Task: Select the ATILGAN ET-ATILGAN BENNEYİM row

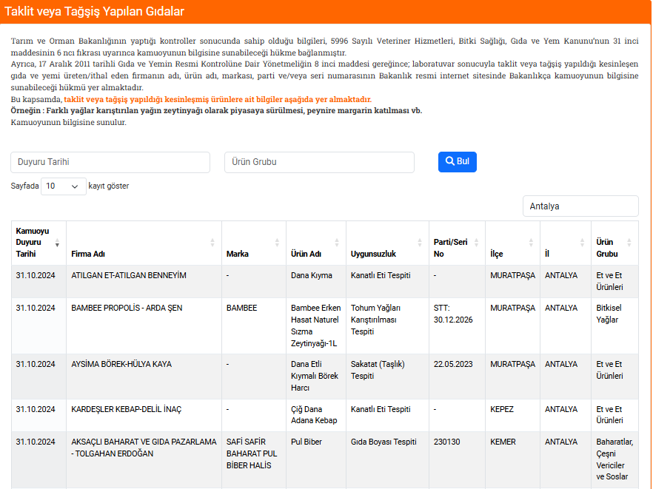Action: [x=129, y=275]
